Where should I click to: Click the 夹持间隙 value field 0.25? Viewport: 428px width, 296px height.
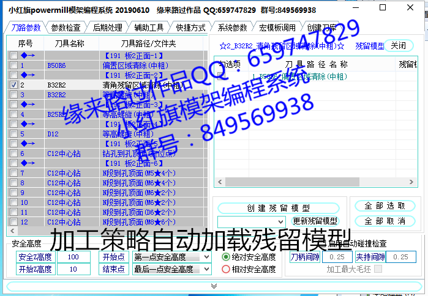[x=400, y=257]
